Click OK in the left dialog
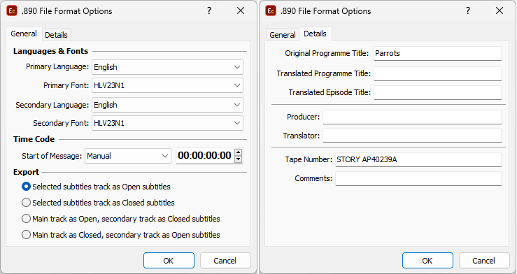Viewport: 517px width, 274px height. (x=169, y=261)
